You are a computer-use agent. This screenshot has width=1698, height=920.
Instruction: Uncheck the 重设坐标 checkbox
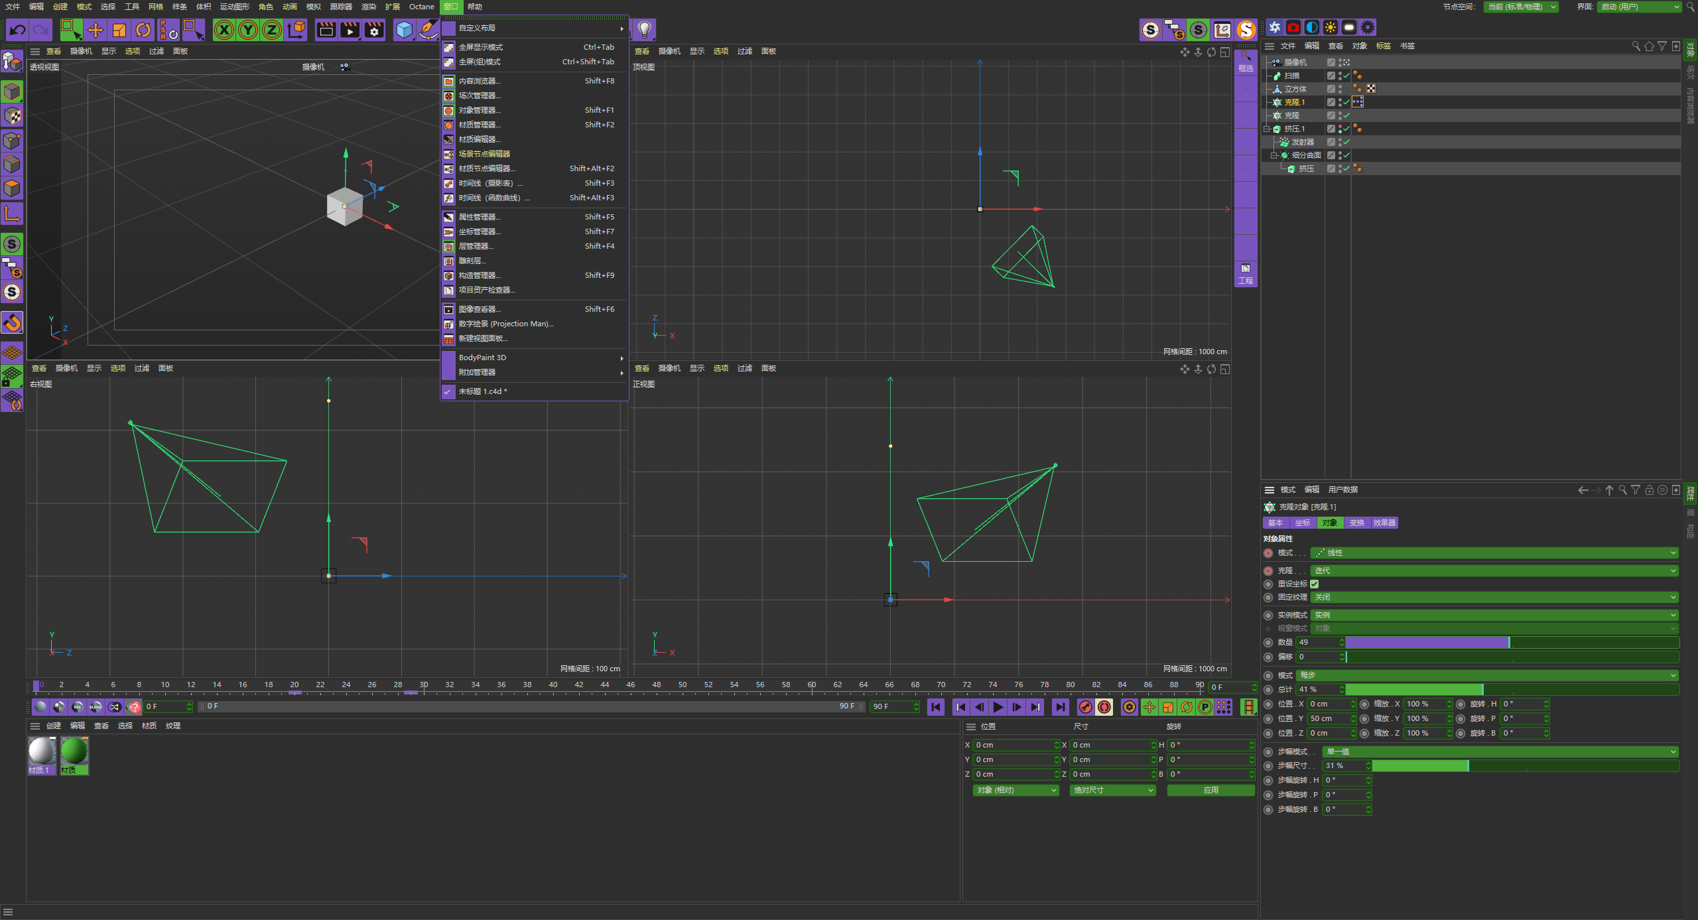[x=1314, y=584]
